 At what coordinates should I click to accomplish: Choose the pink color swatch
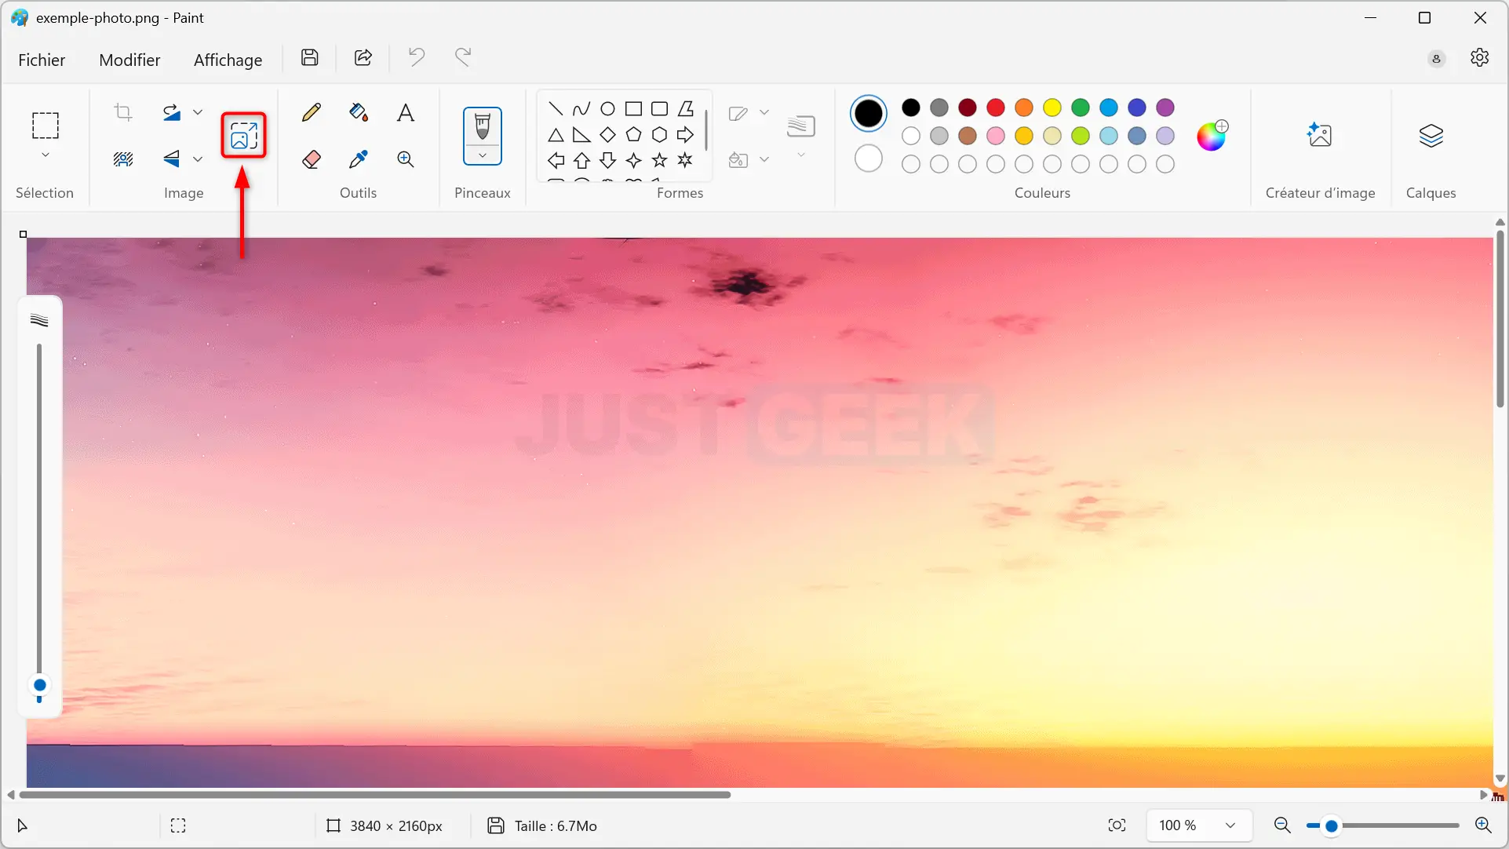point(996,136)
